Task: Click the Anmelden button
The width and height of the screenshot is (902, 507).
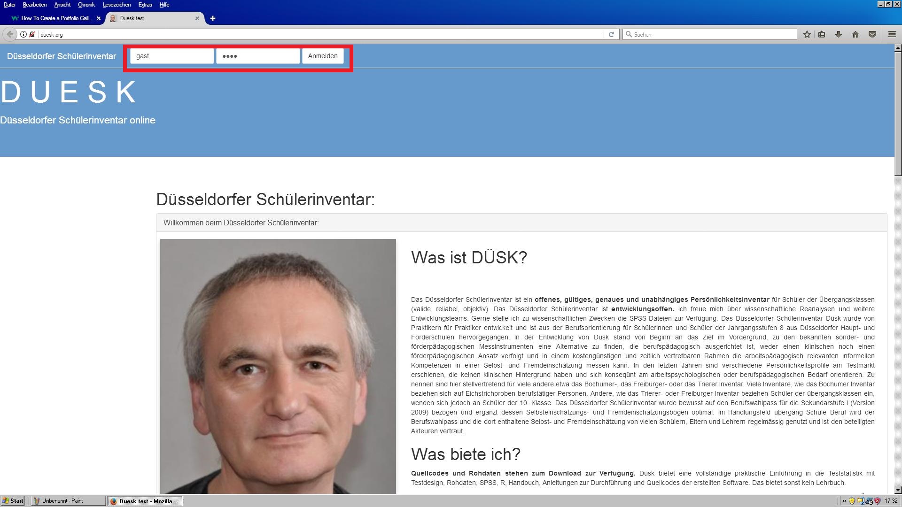Action: (x=323, y=56)
